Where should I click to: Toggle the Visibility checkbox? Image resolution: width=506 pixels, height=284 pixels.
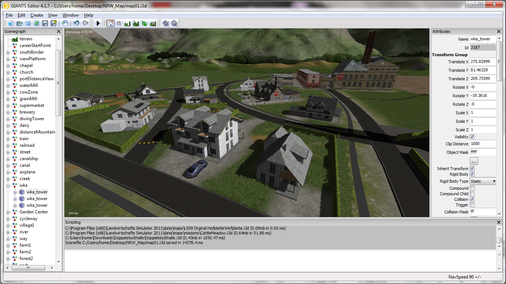tap(472, 137)
